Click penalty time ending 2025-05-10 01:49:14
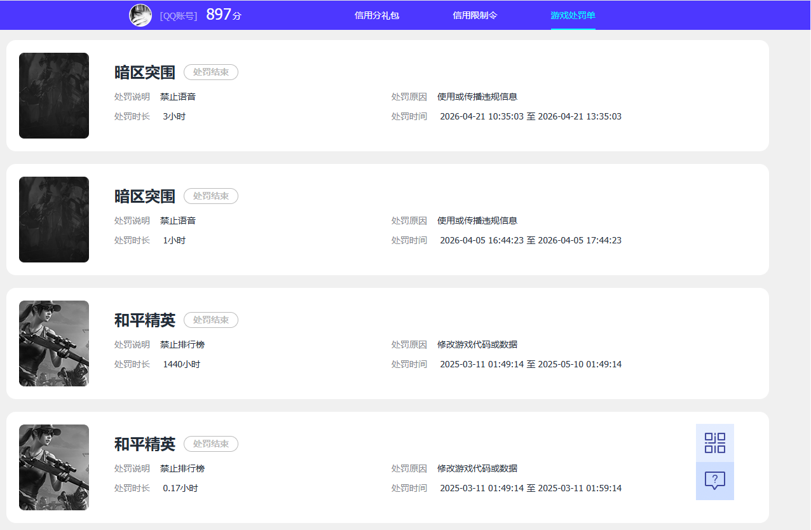 click(x=531, y=364)
